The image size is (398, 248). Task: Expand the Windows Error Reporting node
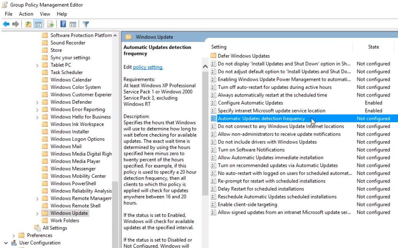[37, 110]
